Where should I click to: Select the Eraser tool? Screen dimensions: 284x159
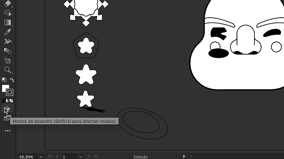click(7, 4)
